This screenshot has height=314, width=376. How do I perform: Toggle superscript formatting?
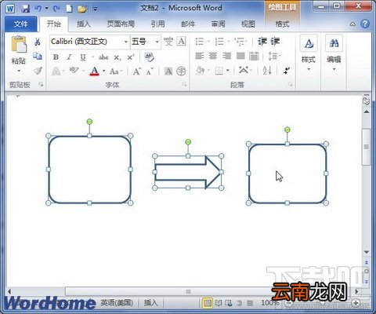(x=131, y=57)
